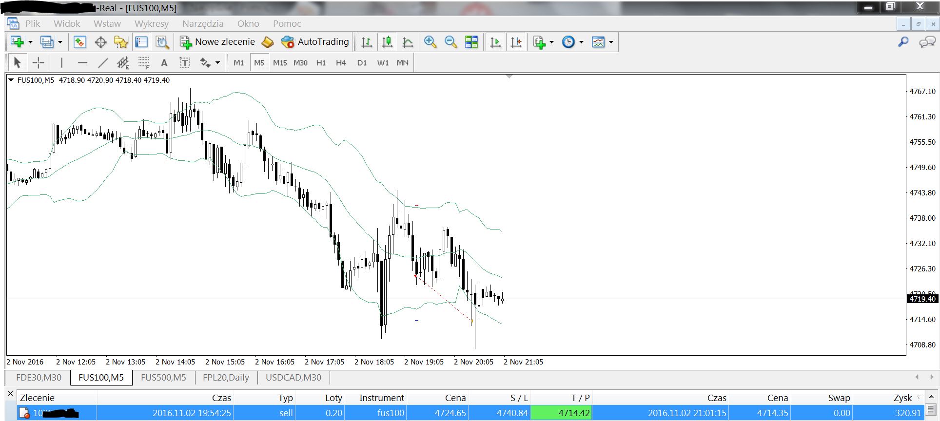Open the Indicators list icon

click(539, 42)
